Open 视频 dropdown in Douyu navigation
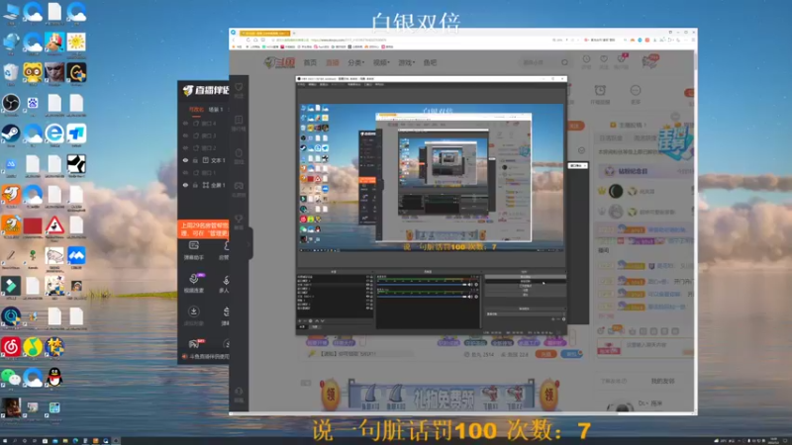Screen dimensions: 792x445 381,62
